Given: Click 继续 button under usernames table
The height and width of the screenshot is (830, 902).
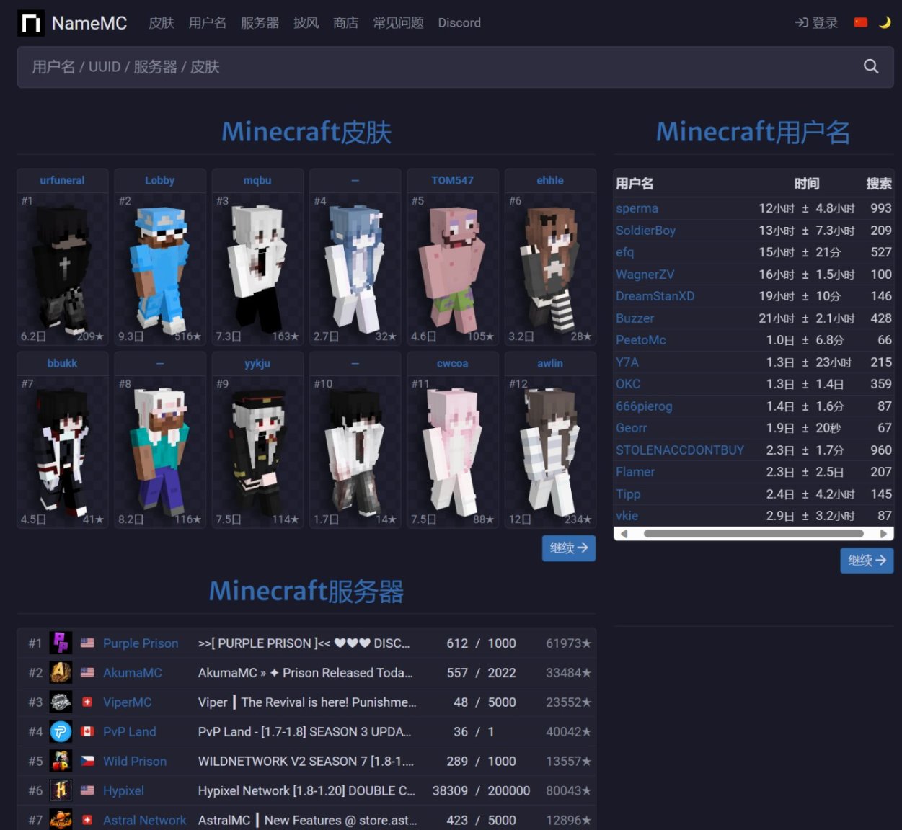Looking at the screenshot, I should [x=867, y=561].
